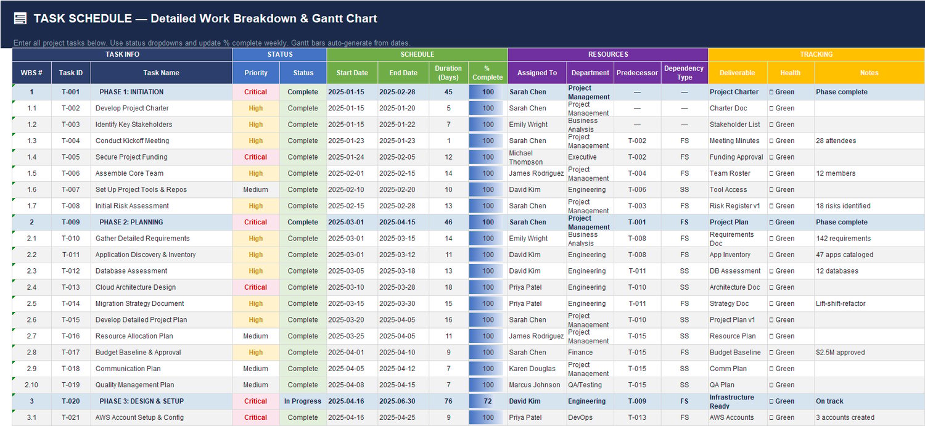Screen dimensions: 925x426
Task: Click the '28 attendees' note cell
Action: click(x=869, y=141)
